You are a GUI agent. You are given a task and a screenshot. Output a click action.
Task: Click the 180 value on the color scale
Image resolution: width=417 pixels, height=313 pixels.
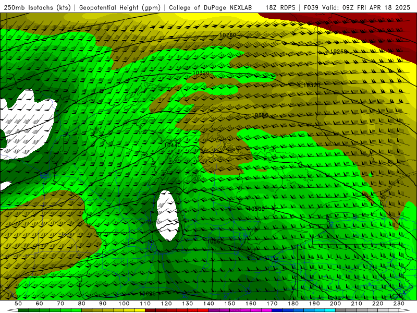tap(293, 304)
